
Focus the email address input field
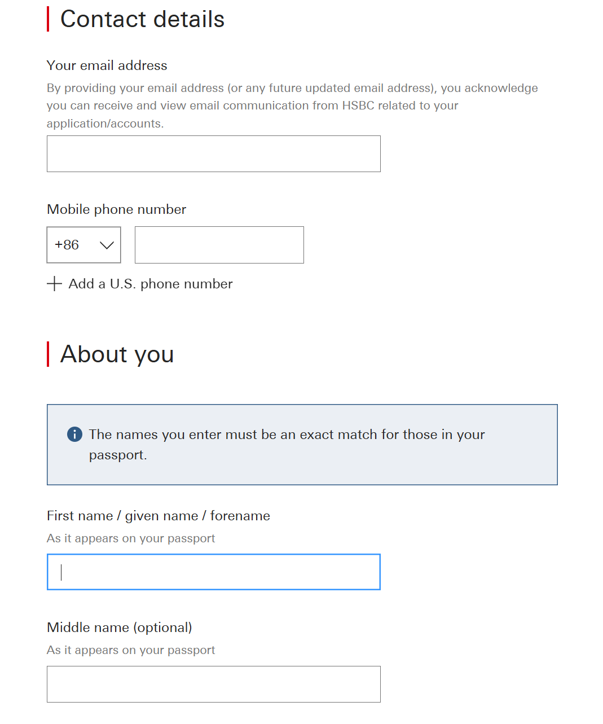(x=213, y=153)
